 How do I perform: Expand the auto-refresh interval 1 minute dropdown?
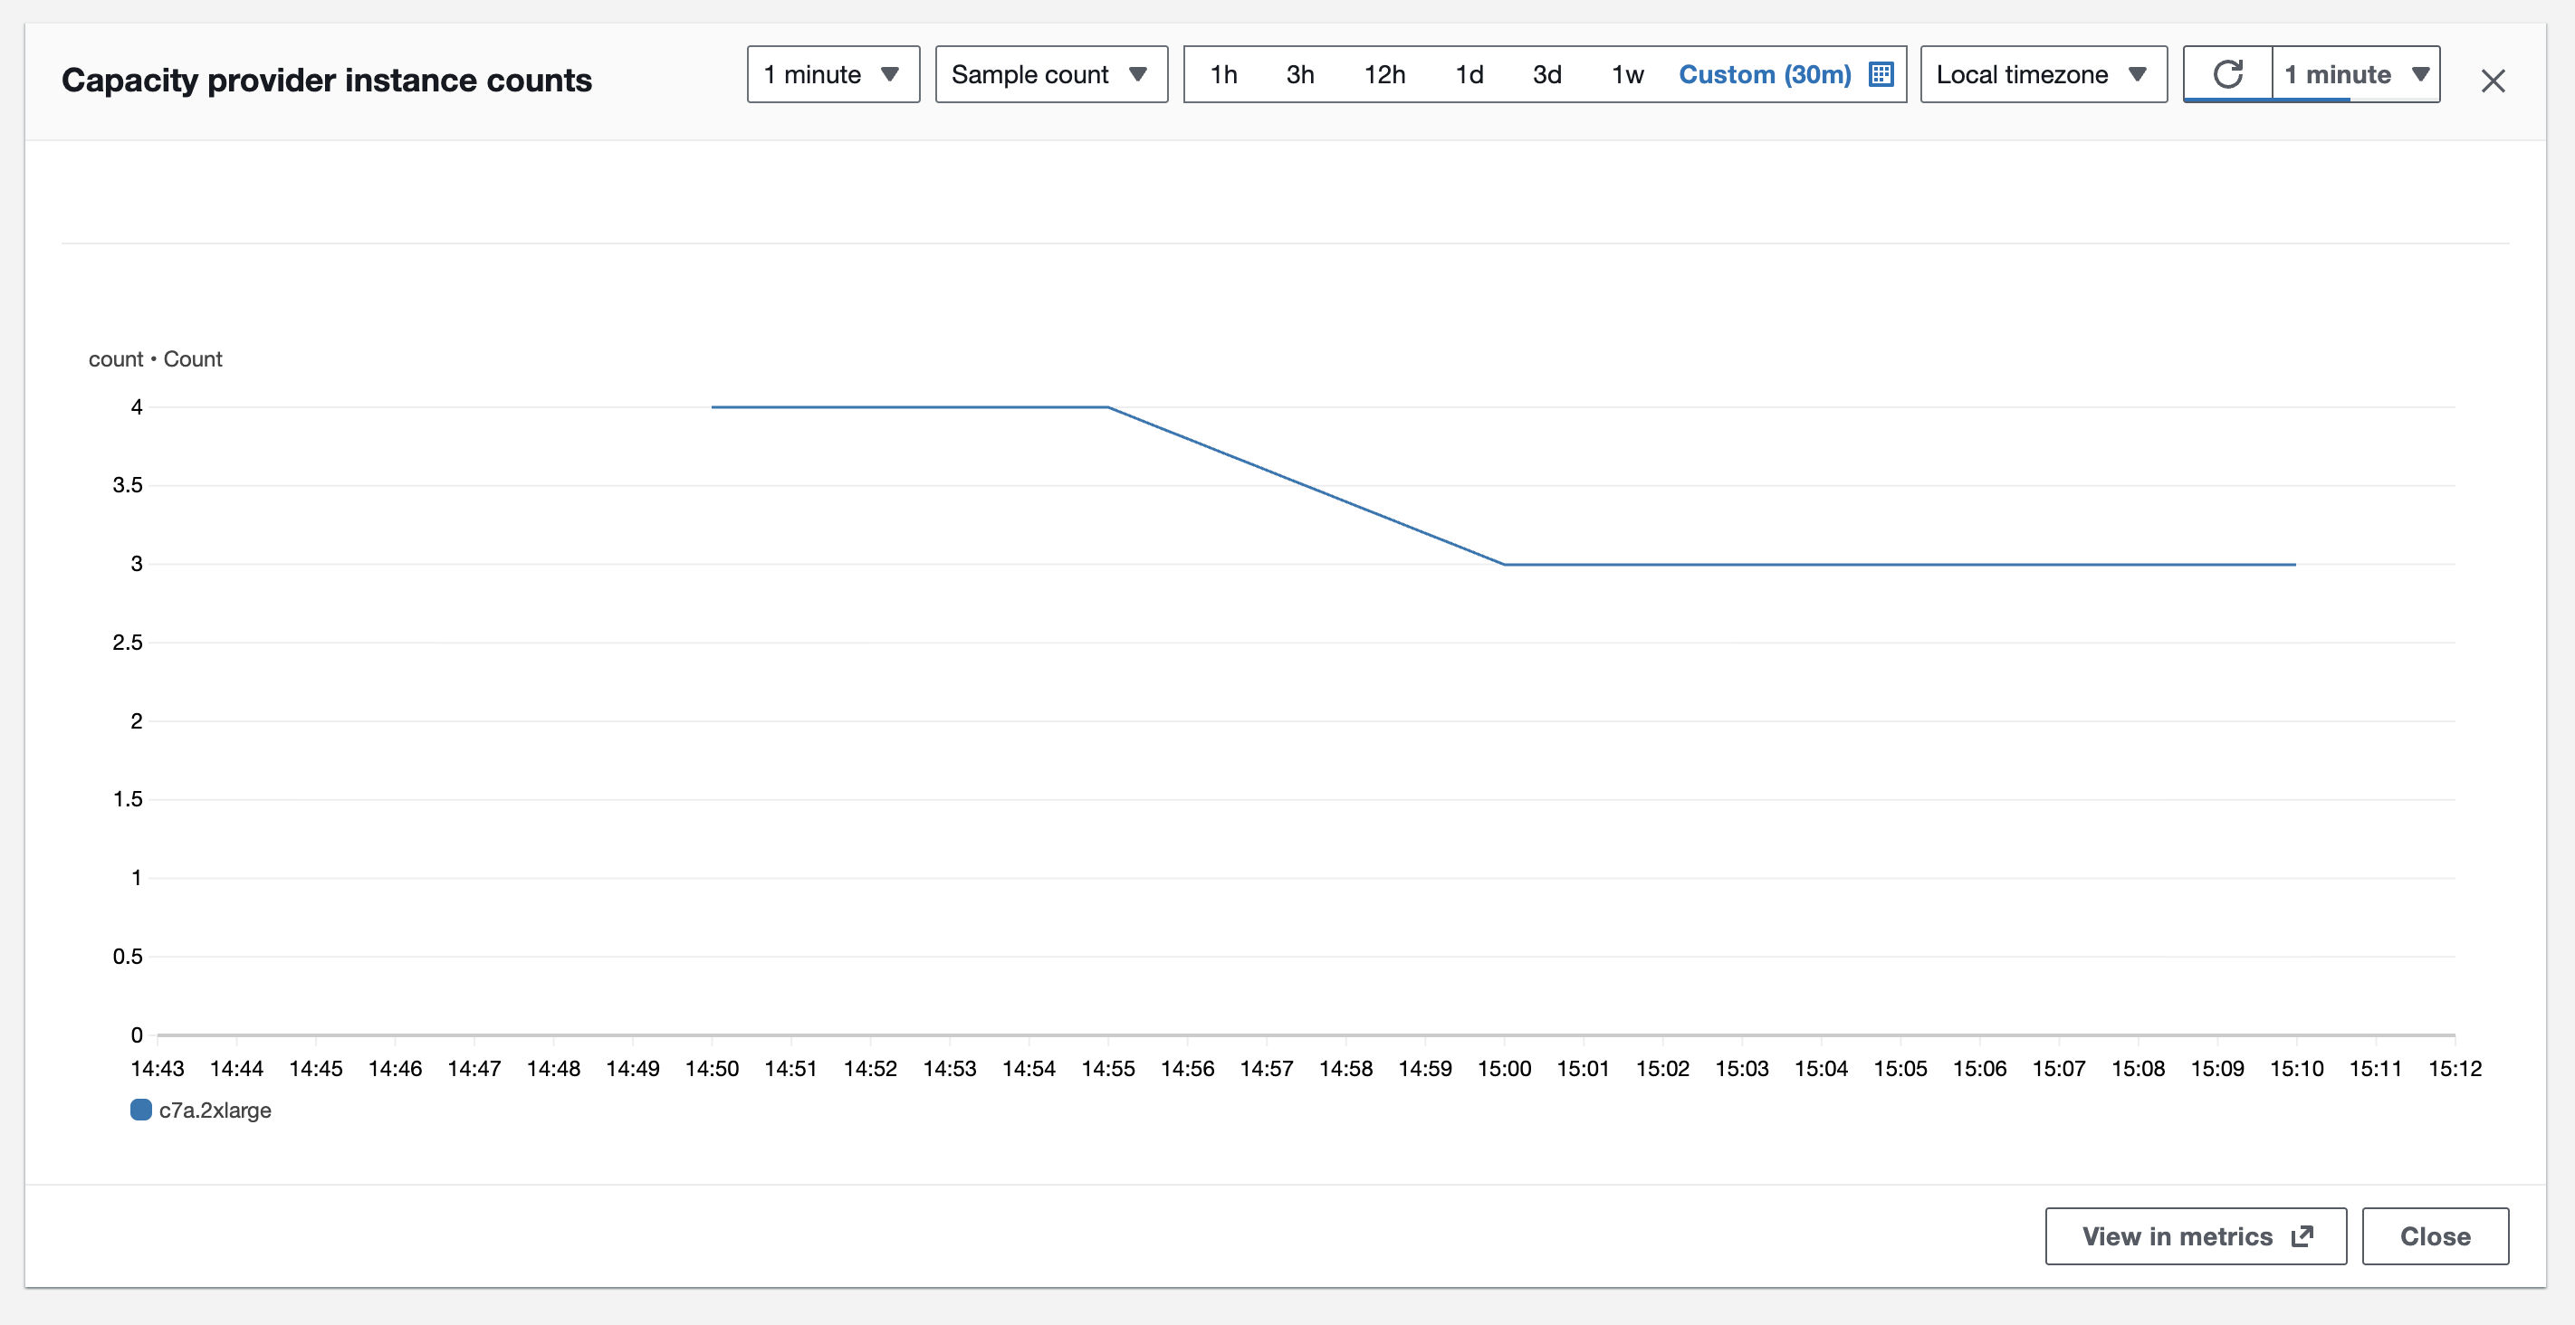pyautogui.click(x=2355, y=74)
